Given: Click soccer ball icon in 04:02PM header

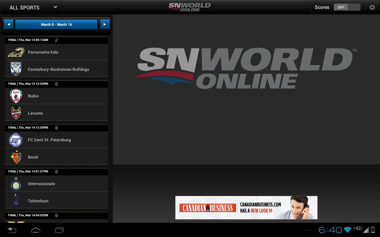Looking at the screenshot, I should (56, 215).
